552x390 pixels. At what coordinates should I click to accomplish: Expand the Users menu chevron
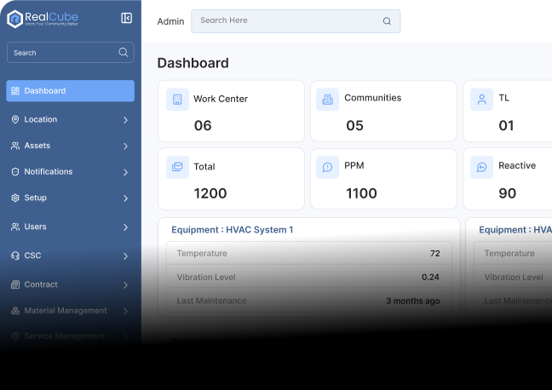coord(126,227)
